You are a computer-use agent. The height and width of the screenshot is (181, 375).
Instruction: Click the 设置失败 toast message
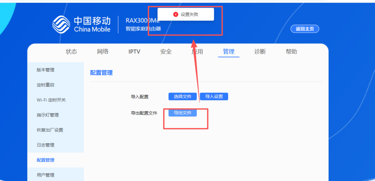click(186, 14)
